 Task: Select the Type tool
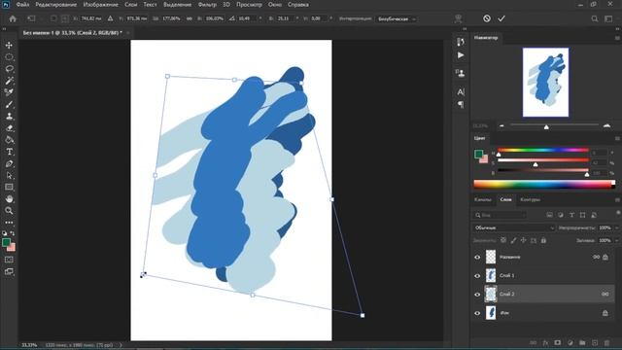[9, 152]
